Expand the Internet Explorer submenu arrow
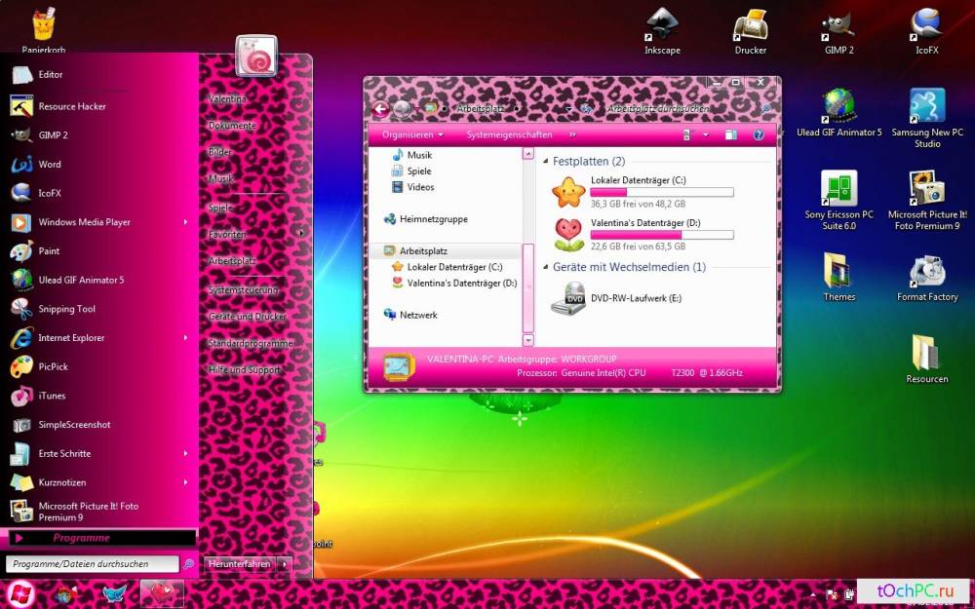 [x=185, y=337]
